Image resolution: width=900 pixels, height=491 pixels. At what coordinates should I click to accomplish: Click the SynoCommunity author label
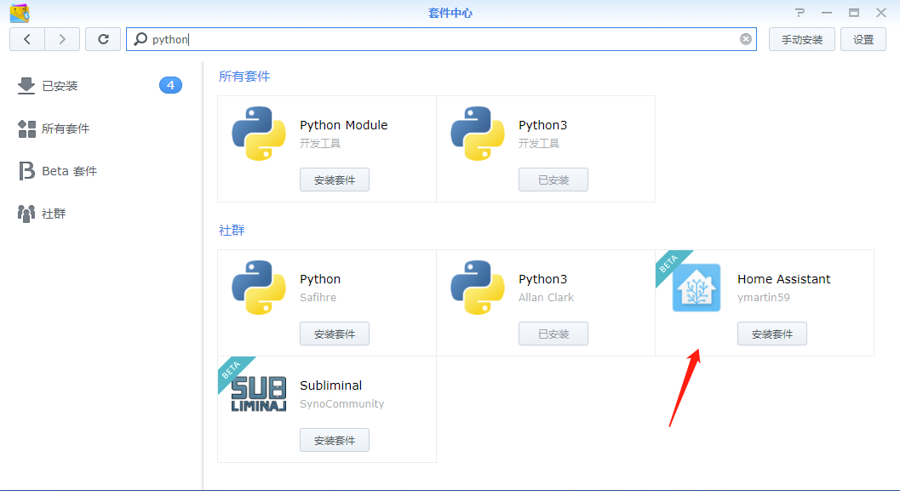pos(342,404)
